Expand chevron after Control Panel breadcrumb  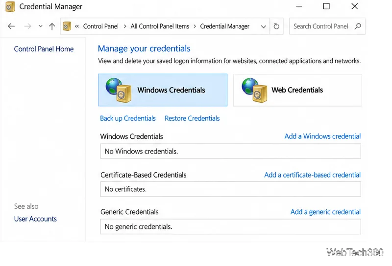tap(125, 26)
